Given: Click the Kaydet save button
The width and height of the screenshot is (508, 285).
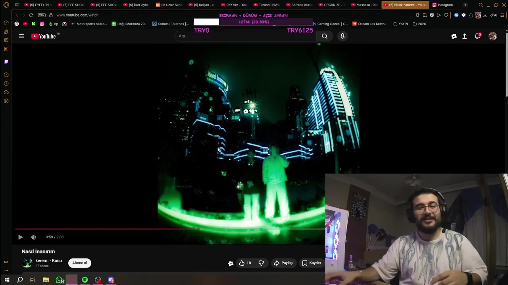Looking at the screenshot, I should click(x=311, y=263).
